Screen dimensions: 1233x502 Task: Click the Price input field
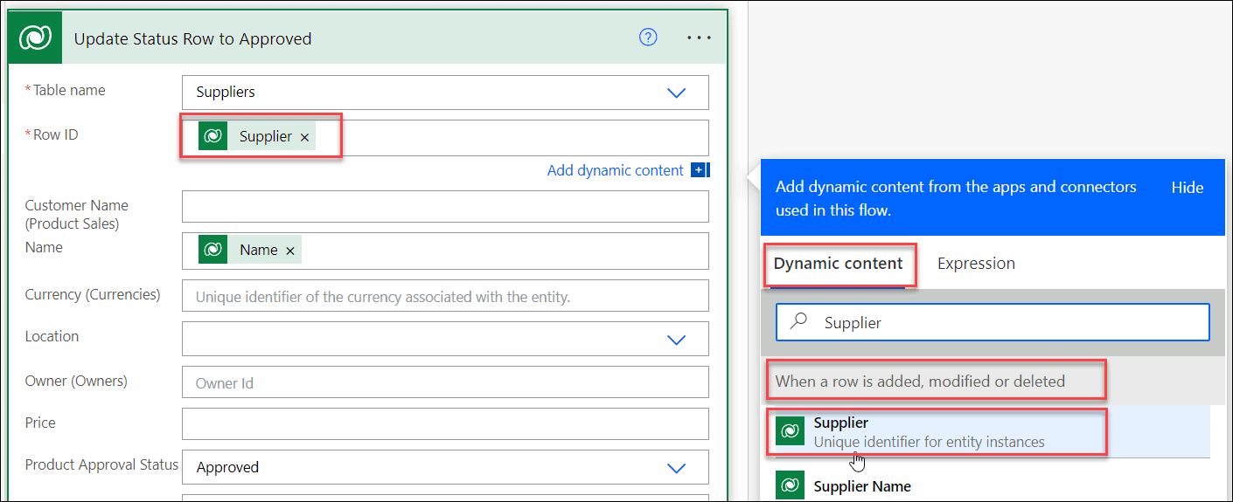coord(445,423)
